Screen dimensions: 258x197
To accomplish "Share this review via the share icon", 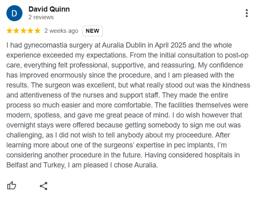I will coord(44,185).
